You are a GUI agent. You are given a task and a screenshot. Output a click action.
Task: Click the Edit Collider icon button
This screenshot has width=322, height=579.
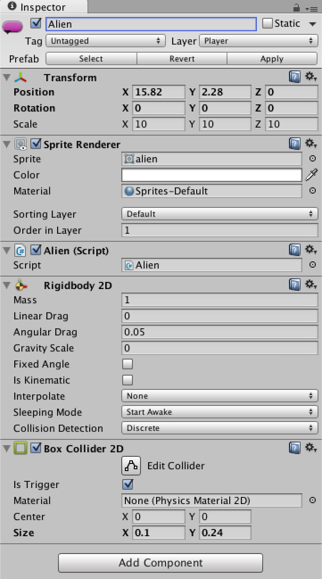(x=131, y=466)
